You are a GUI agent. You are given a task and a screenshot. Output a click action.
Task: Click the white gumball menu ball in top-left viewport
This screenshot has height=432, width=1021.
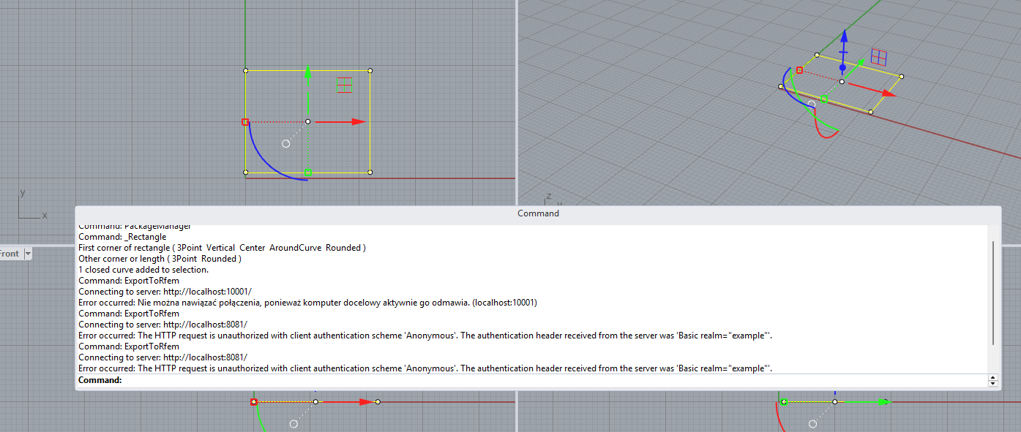coord(285,144)
